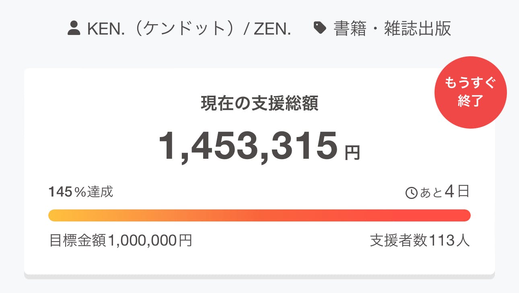Click the 円 symbol beside the total

pos(352,153)
